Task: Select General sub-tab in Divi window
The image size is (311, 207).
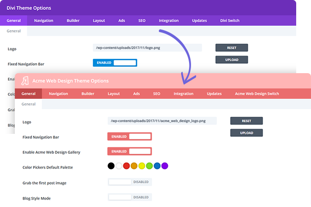Action: pyautogui.click(x=13, y=31)
